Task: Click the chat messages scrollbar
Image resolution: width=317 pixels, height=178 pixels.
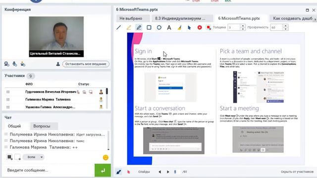Action: (108, 140)
